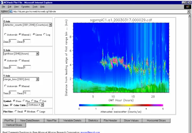
Task: Click the Zmax input field
Action: click(27, 41)
